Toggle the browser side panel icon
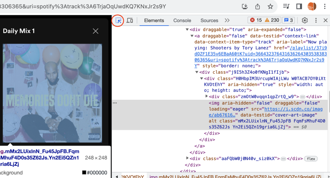 [x=299, y=6]
